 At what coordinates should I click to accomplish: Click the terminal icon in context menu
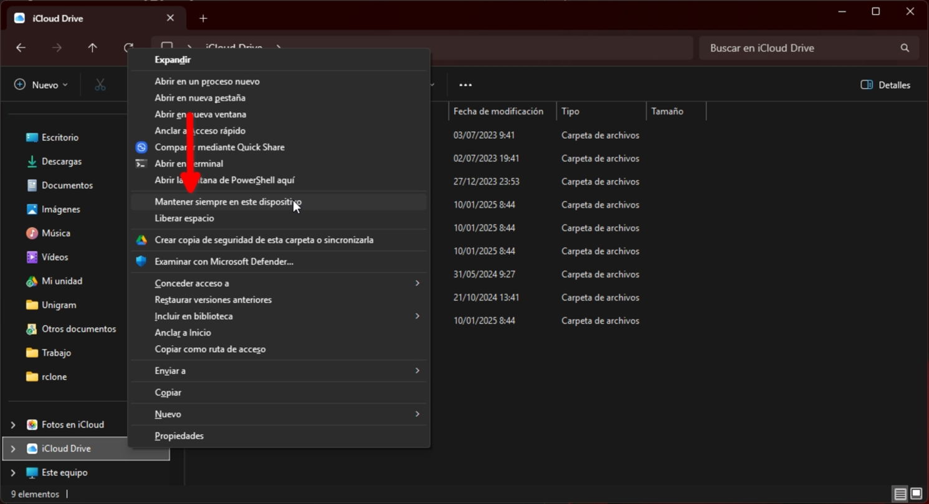141,164
